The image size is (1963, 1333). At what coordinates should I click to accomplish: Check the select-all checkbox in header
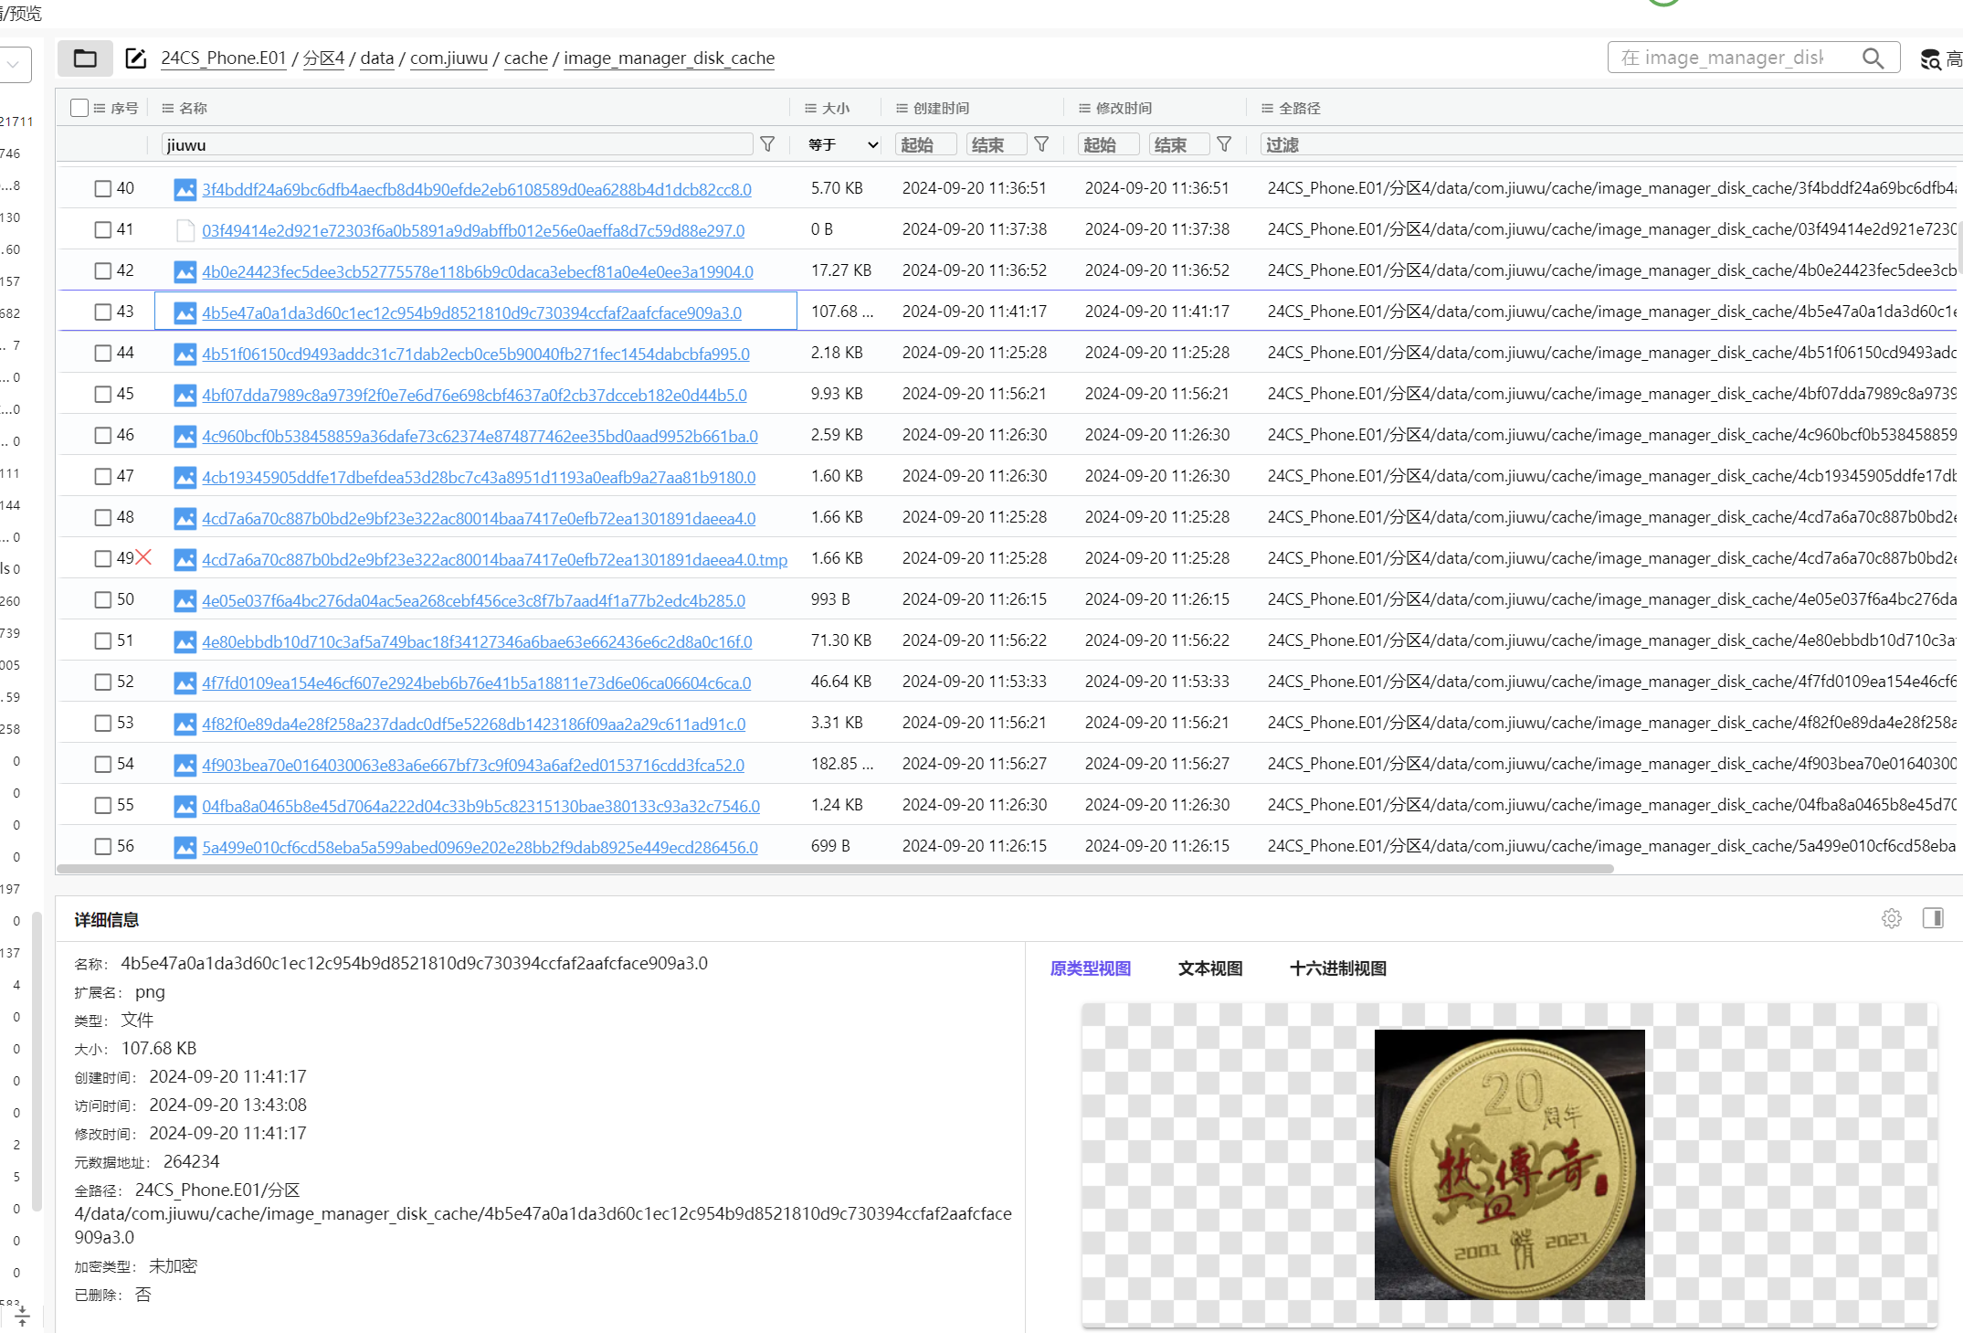click(79, 108)
